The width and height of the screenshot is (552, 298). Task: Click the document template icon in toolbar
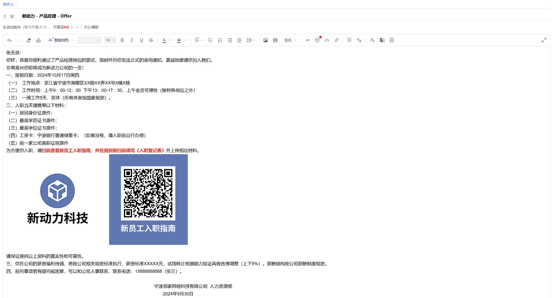392,40
